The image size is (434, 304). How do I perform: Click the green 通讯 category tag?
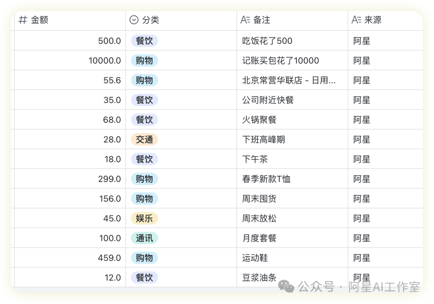(144, 238)
